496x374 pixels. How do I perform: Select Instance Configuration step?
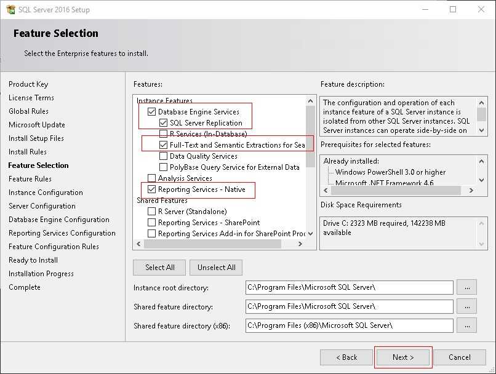(46, 193)
